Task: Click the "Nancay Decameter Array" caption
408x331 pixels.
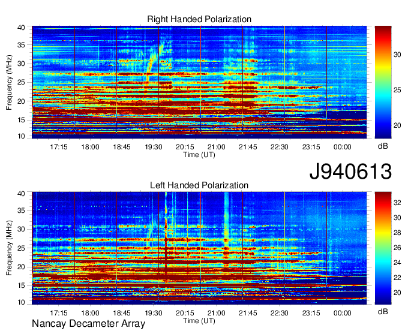Action: [x=88, y=323]
